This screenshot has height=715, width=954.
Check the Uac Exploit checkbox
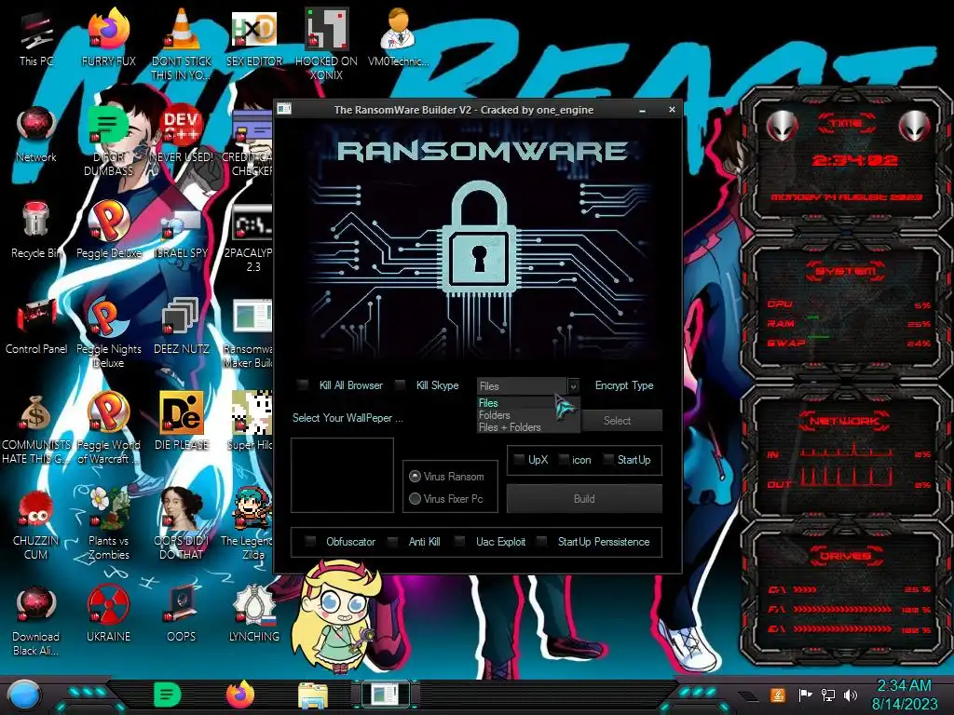pos(460,541)
